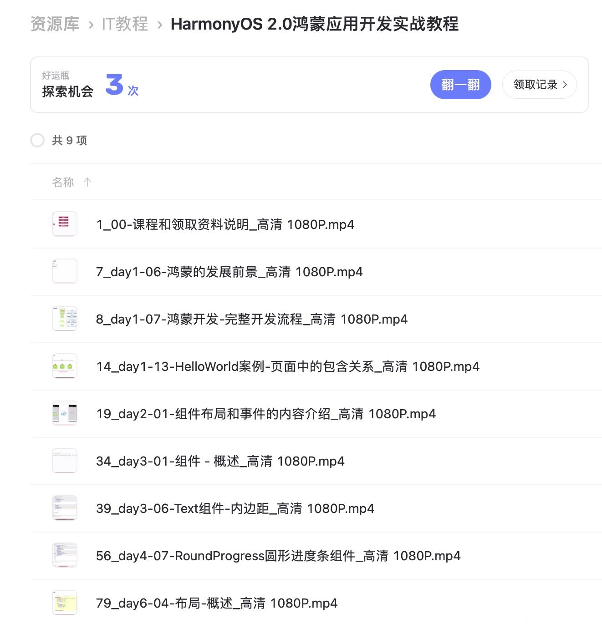Open thumbnail of 56_day4-07-RoundProgress video
Image resolution: width=602 pixels, height=639 pixels.
point(65,555)
